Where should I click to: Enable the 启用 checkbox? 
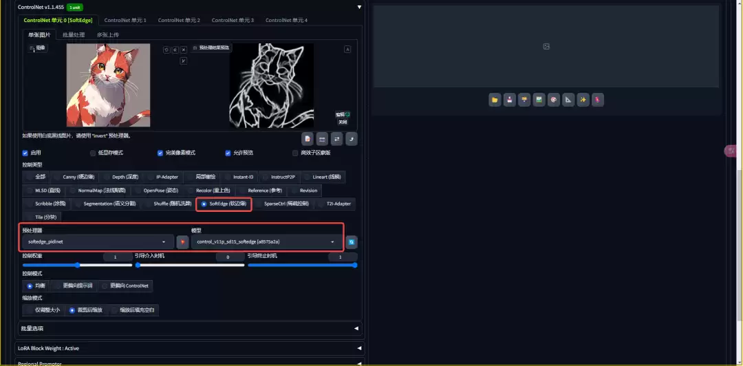(25, 153)
